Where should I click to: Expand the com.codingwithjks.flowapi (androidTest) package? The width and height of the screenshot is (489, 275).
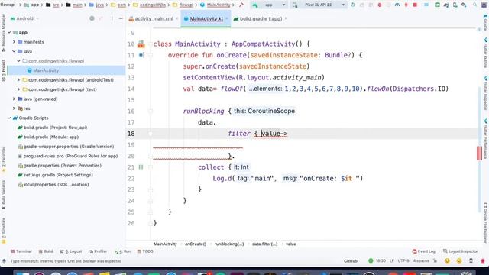coord(18,79)
